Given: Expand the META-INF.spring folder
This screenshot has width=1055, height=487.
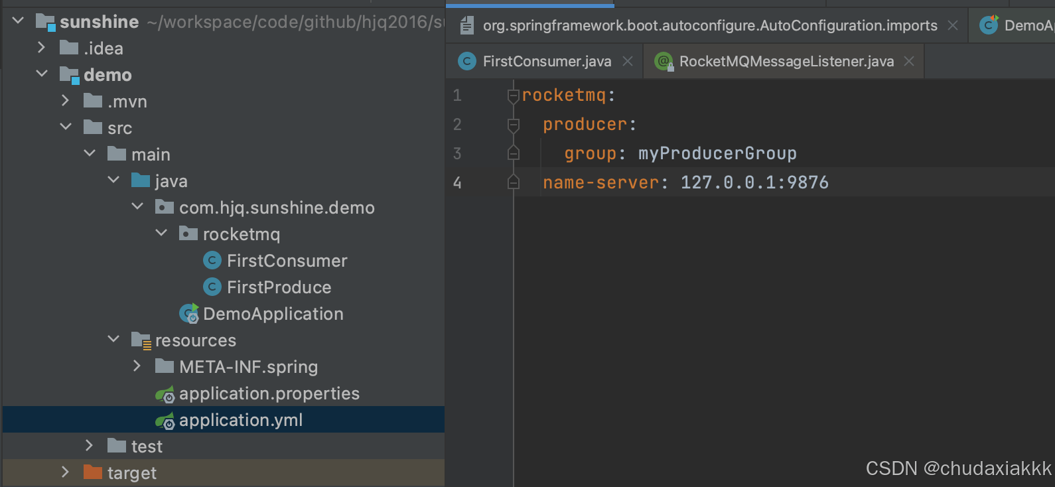Looking at the screenshot, I should pos(137,366).
